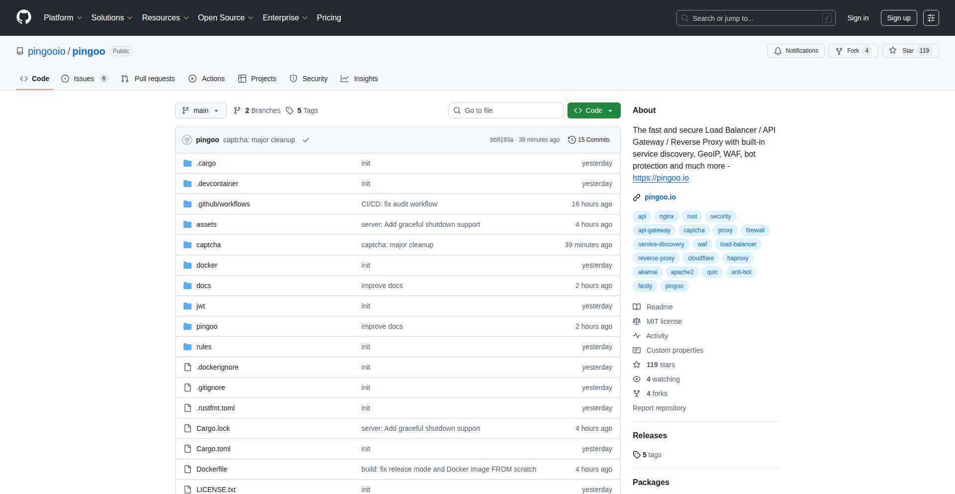The height and width of the screenshot is (494, 955).
Task: Open the rules folder icon
Action: pyautogui.click(x=188, y=347)
